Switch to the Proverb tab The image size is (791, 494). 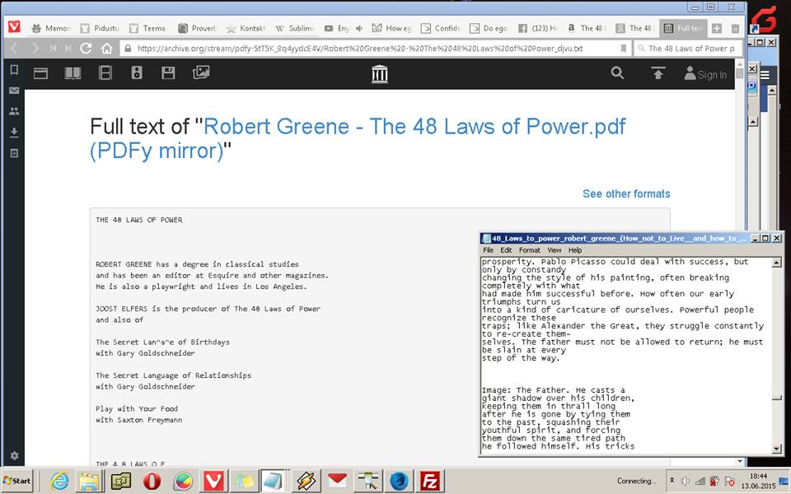click(x=197, y=28)
